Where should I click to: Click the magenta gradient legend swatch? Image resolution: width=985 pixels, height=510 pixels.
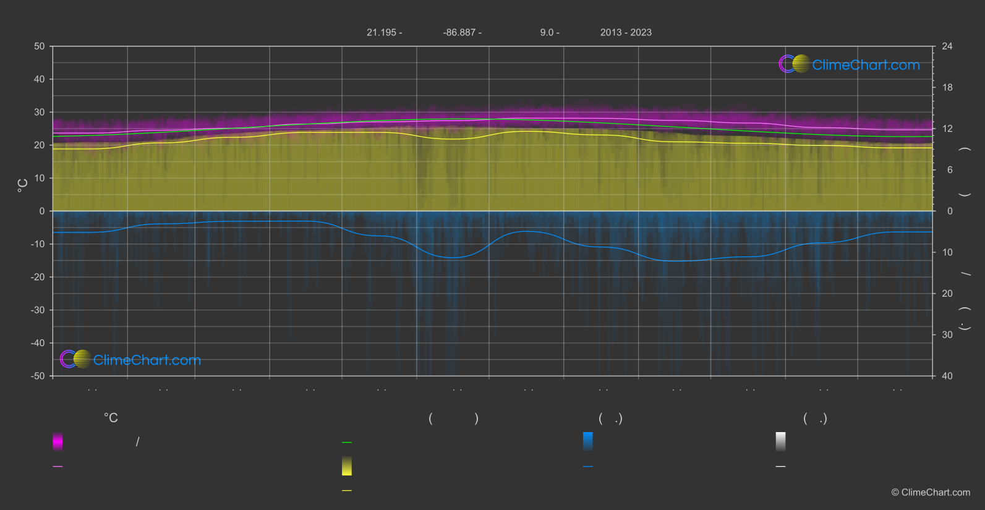58,441
